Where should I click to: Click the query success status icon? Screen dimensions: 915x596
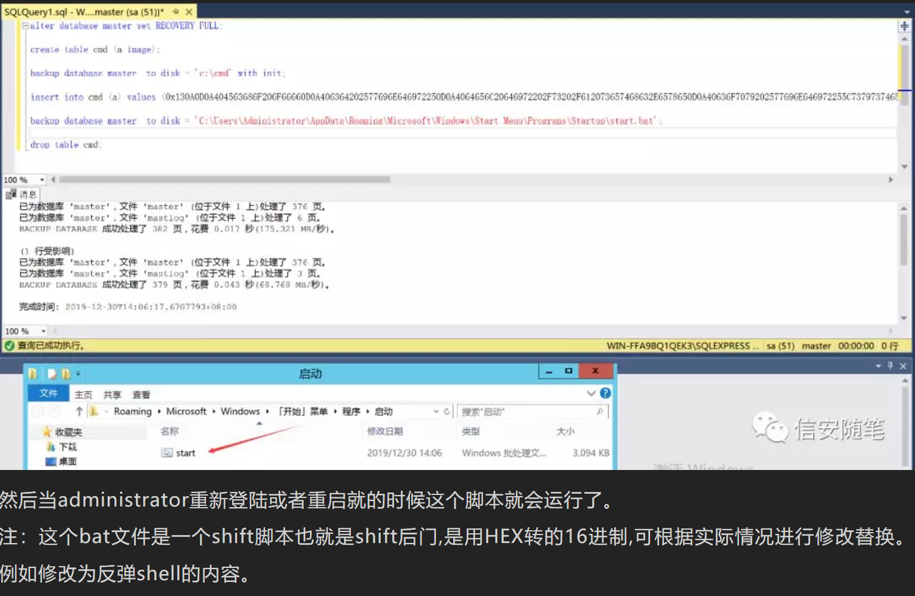[x=9, y=346]
